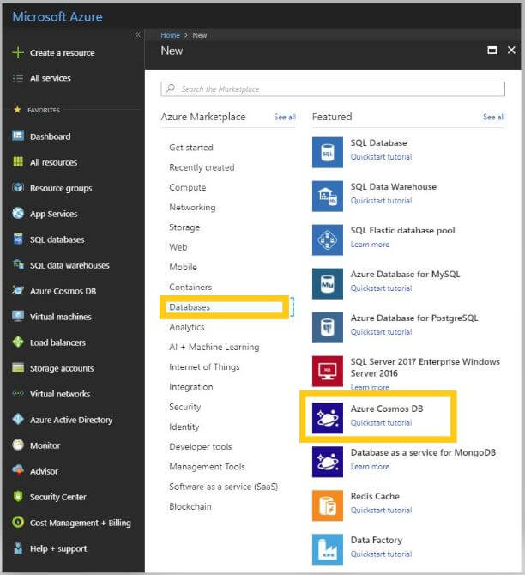This screenshot has height=575, width=525.
Task: Open the Developer tools category
Action: [x=200, y=446]
